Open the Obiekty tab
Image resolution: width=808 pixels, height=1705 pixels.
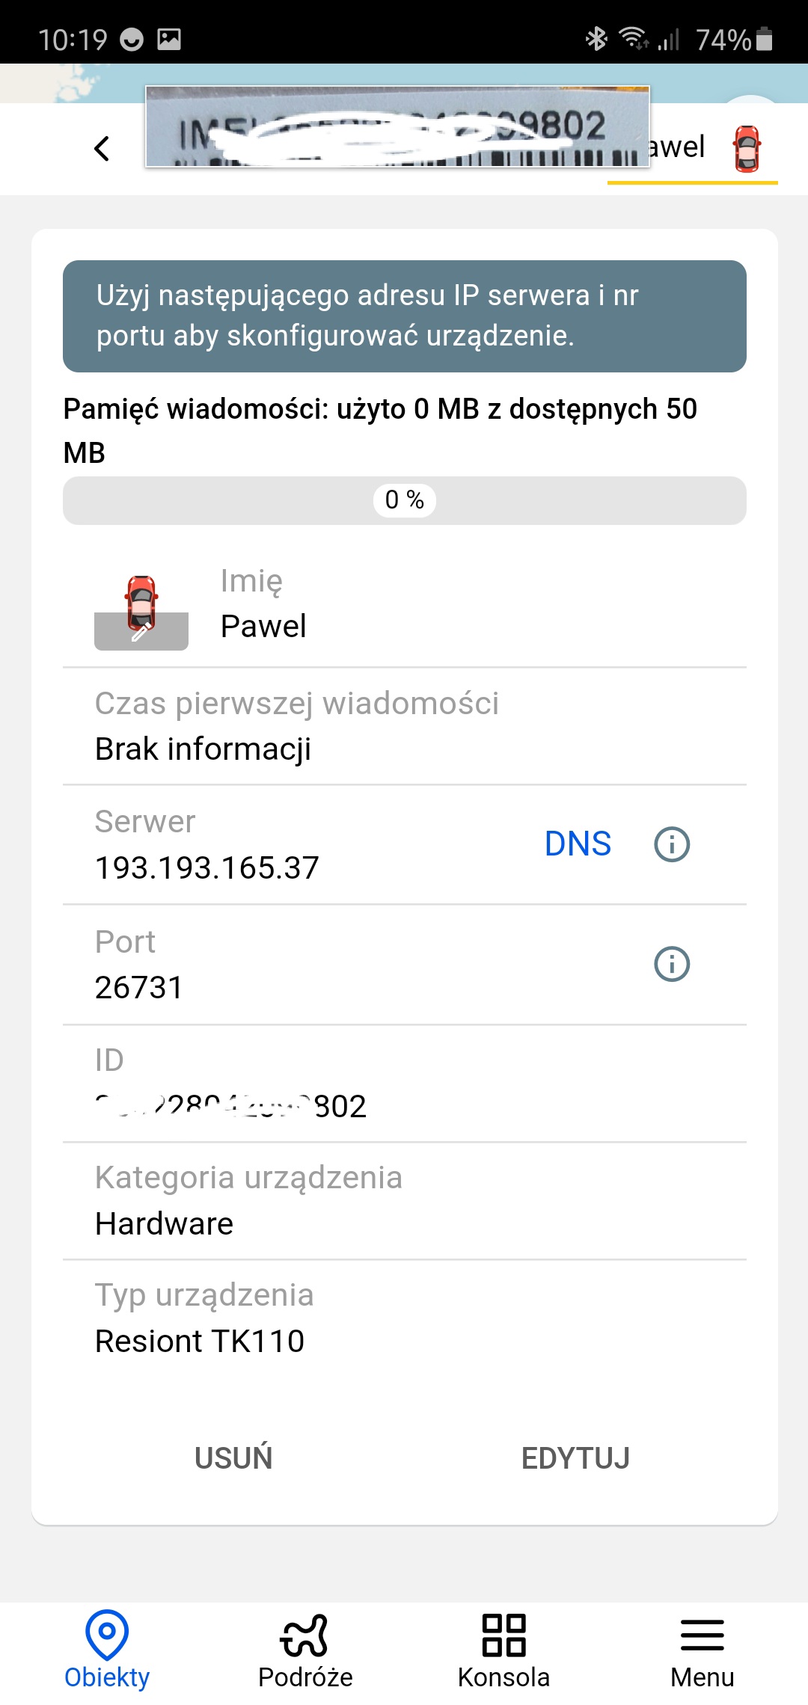click(x=107, y=1650)
